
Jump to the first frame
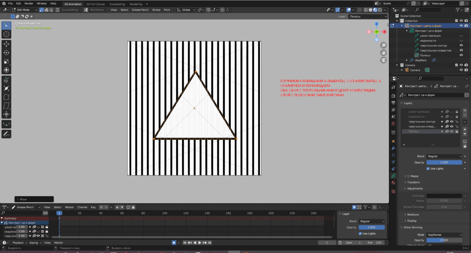point(185,243)
